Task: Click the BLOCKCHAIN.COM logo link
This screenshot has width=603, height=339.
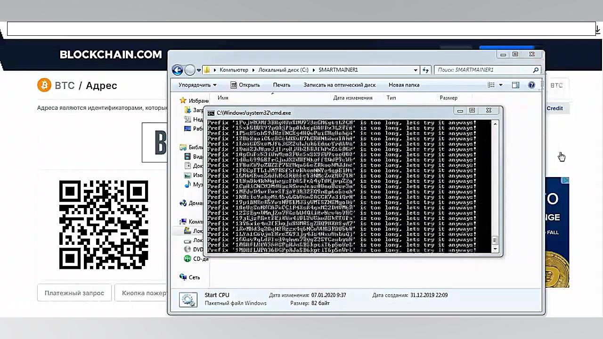Action: (x=111, y=55)
